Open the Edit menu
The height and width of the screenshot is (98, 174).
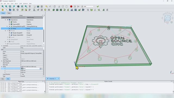(5, 4)
